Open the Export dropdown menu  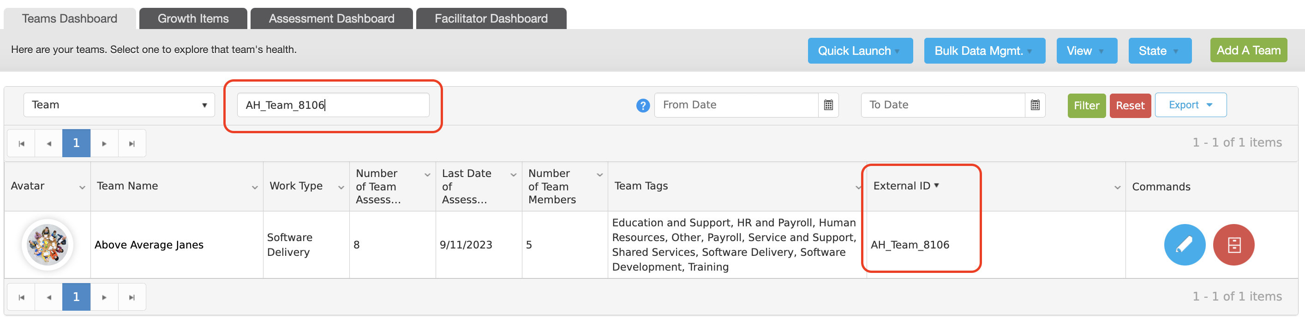point(1191,105)
